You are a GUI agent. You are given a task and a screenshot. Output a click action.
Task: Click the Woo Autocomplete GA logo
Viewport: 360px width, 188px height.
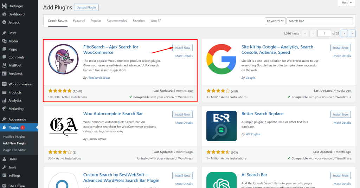pos(64,126)
